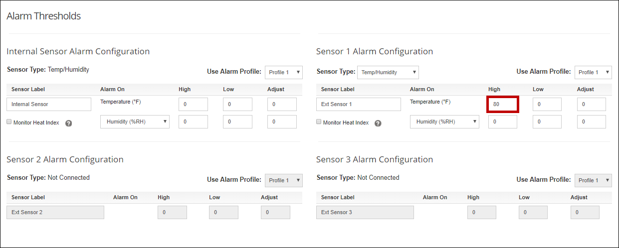The image size is (619, 248).
Task: Click Internal Sensor label text field
Action: pyautogui.click(x=49, y=104)
